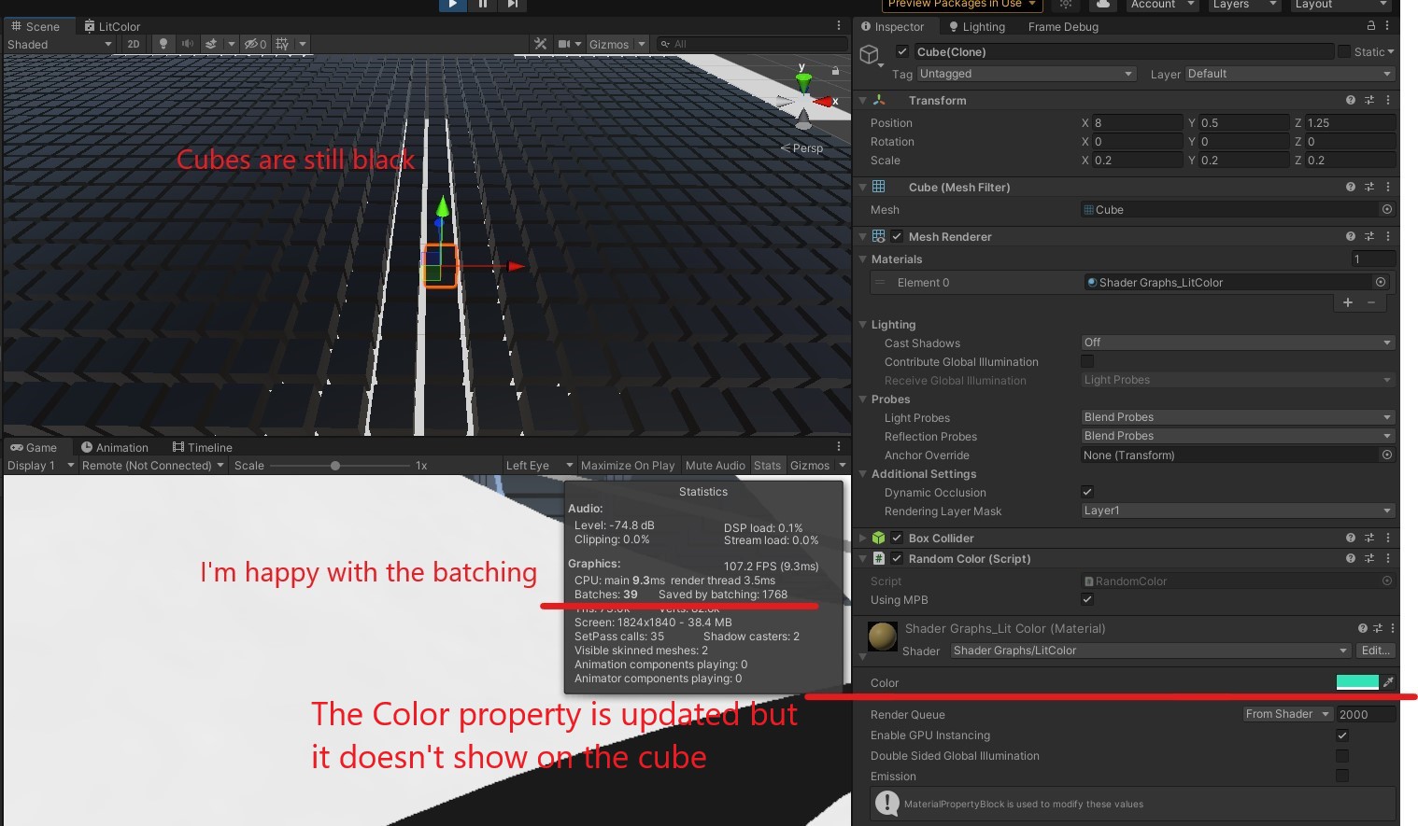Viewport: 1418px width, 826px height.
Task: Click the object picker icon beside Cube mesh field
Action: 1386,209
